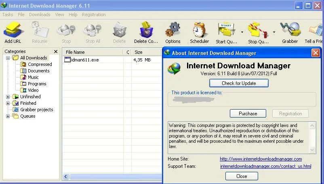
Task: Sort by Size column header
Action: click(146, 52)
